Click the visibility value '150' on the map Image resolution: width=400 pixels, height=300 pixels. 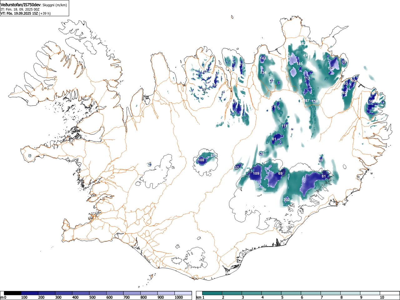315,101
